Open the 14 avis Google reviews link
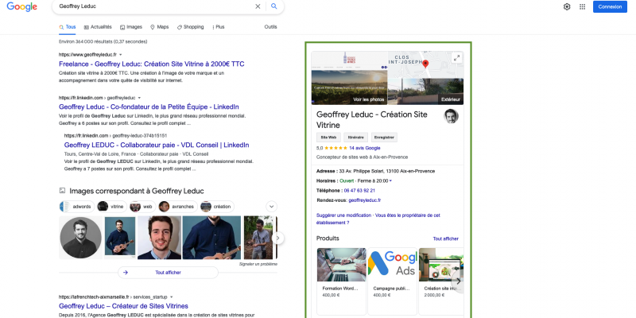The width and height of the screenshot is (636, 318). click(x=364, y=148)
